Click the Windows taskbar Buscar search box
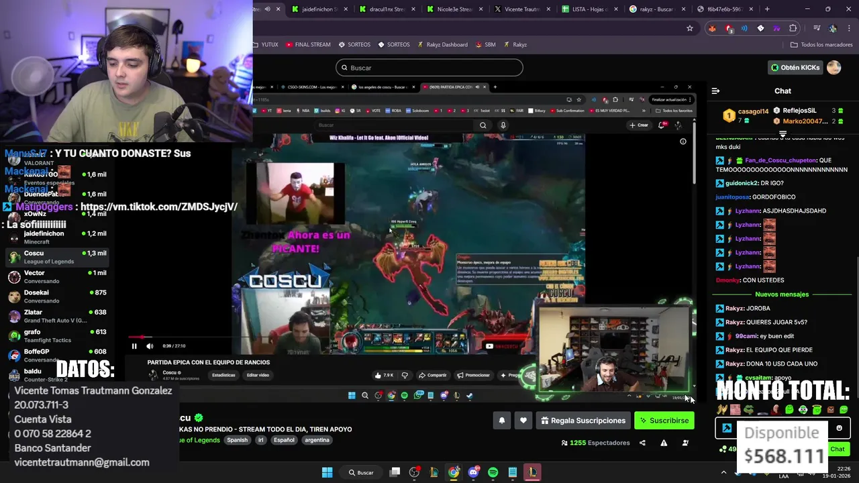This screenshot has height=483, width=859. coord(361,472)
